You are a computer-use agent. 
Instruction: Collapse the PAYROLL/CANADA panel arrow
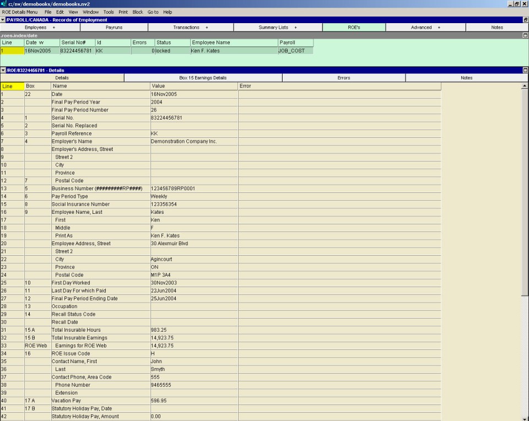(x=3, y=20)
